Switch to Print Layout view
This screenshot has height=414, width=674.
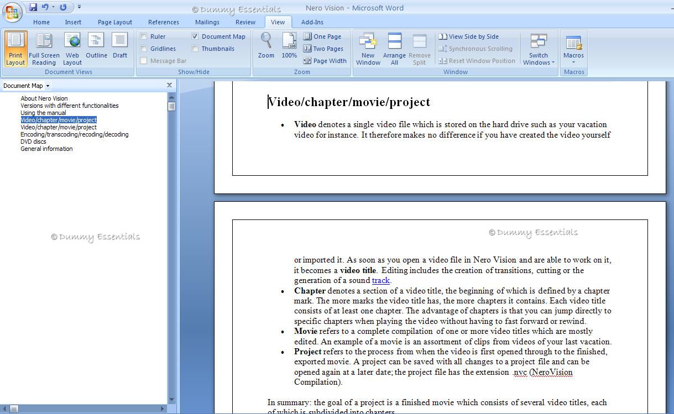pyautogui.click(x=15, y=49)
